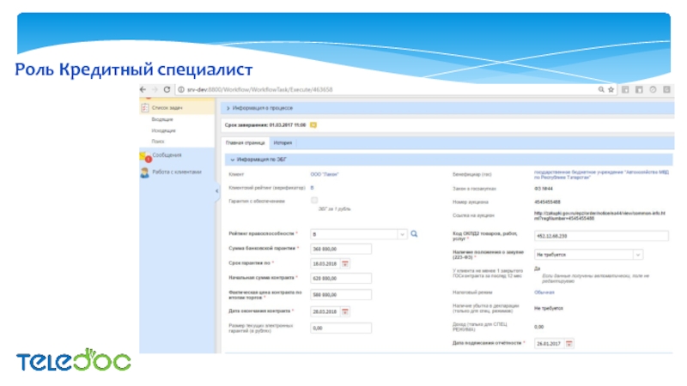Open Наличие положения о закупке dropdown
Image resolution: width=687 pixels, height=386 pixels.
[637, 255]
